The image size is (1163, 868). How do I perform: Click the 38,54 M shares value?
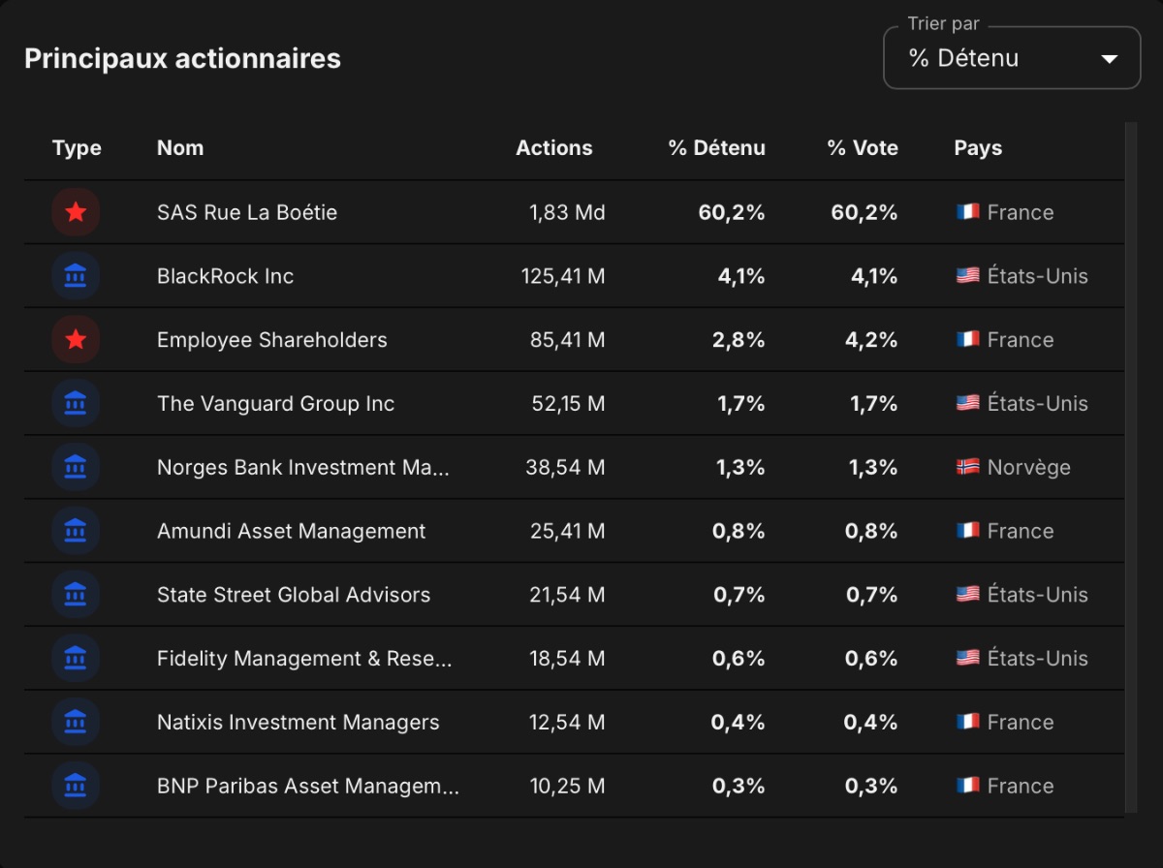(x=566, y=468)
